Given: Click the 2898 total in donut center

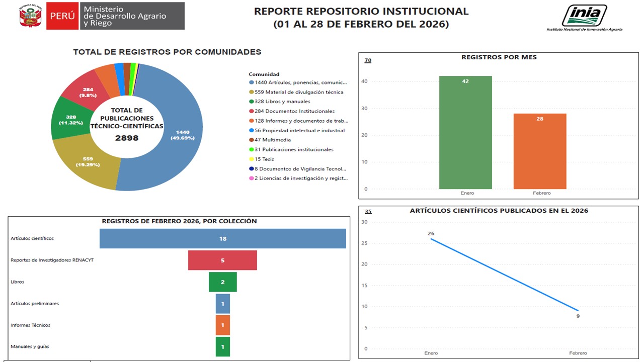Looking at the screenshot, I should pyautogui.click(x=127, y=138).
